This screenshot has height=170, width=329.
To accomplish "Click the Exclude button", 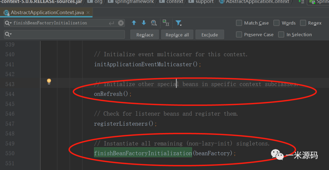I will coord(210,35).
